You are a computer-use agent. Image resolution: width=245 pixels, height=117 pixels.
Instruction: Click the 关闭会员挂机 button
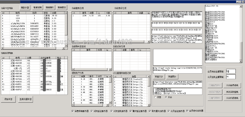click(232, 85)
